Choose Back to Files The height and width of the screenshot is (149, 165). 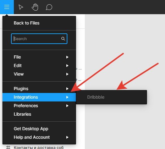click(39, 23)
